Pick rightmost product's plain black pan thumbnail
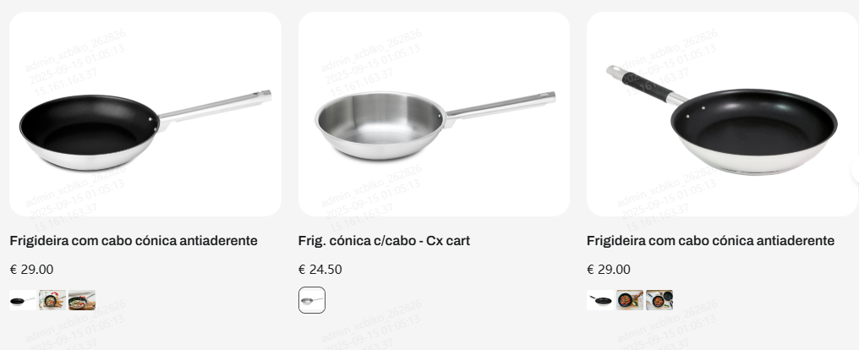This screenshot has width=859, height=350. click(x=600, y=300)
